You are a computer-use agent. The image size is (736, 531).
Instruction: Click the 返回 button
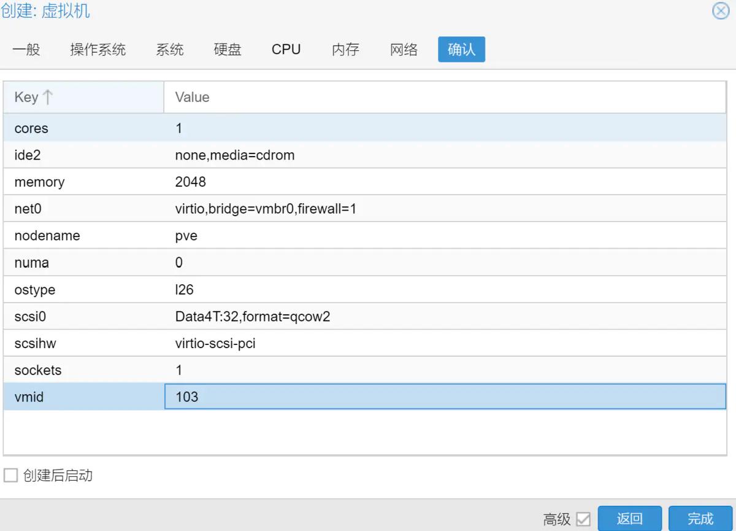[630, 519]
